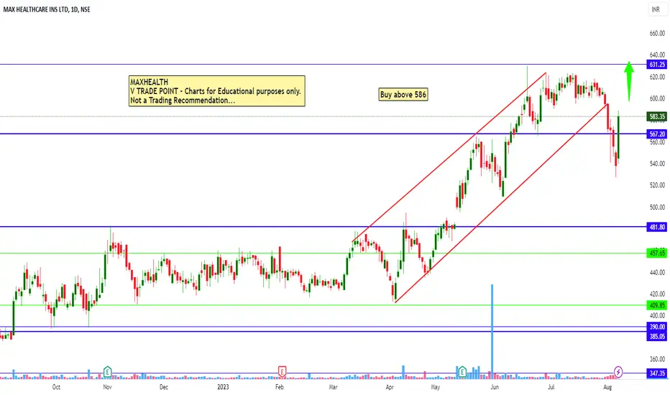Viewport: 670px width, 395px height.
Task: Click the 600.00 price axis value
Action: 657,98
